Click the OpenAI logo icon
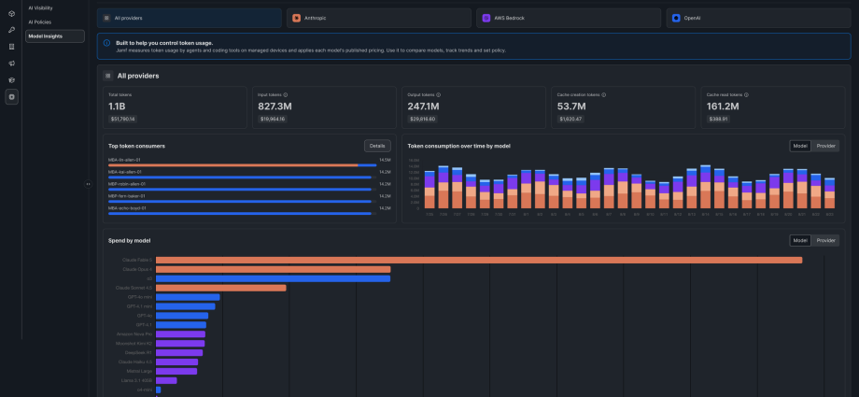The image size is (859, 397). 676,18
